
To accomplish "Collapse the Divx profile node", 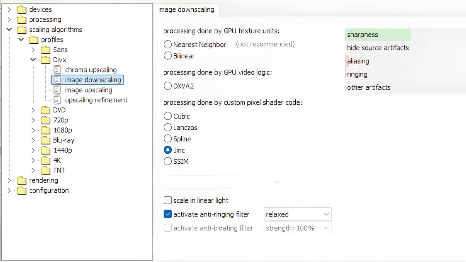I will (33, 60).
